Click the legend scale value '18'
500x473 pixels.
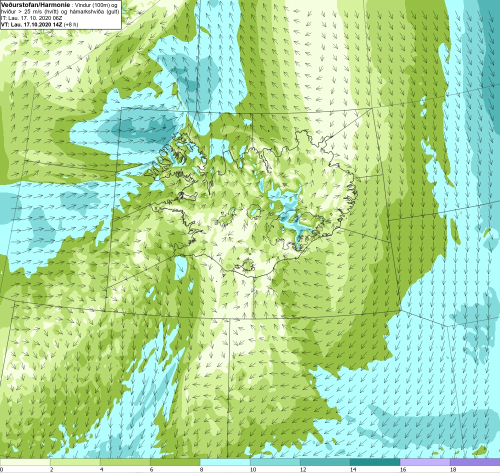tap(453, 469)
